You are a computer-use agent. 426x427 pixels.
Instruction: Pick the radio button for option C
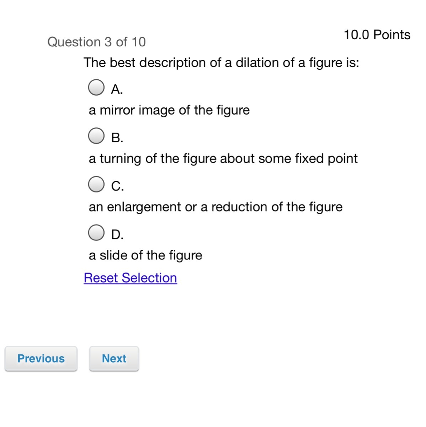click(96, 184)
